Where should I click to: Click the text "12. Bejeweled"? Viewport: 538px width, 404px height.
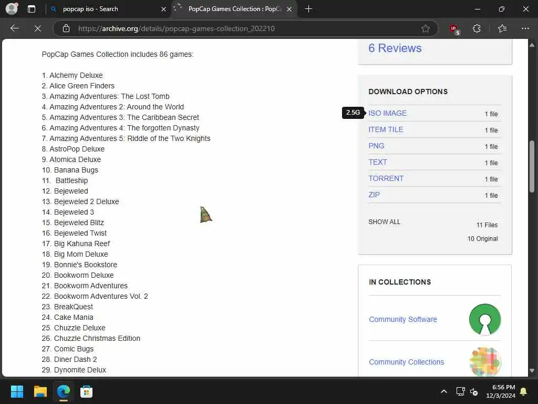[65, 191]
